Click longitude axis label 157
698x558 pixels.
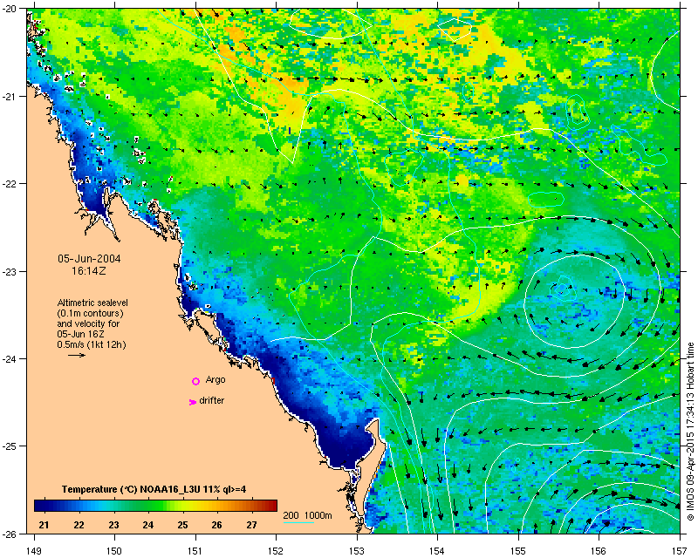click(x=681, y=551)
